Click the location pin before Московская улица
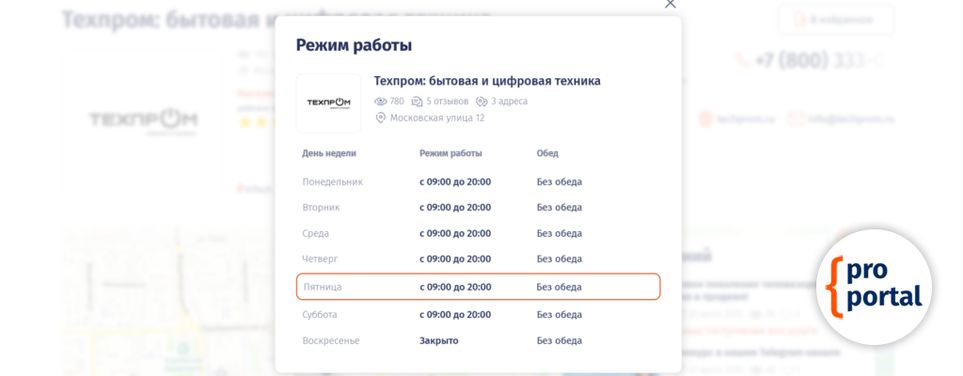The width and height of the screenshot is (963, 376). click(x=381, y=118)
